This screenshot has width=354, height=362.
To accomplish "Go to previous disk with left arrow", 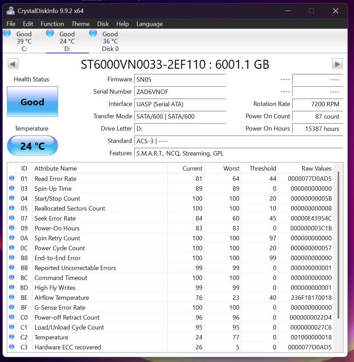I will 13,64.
